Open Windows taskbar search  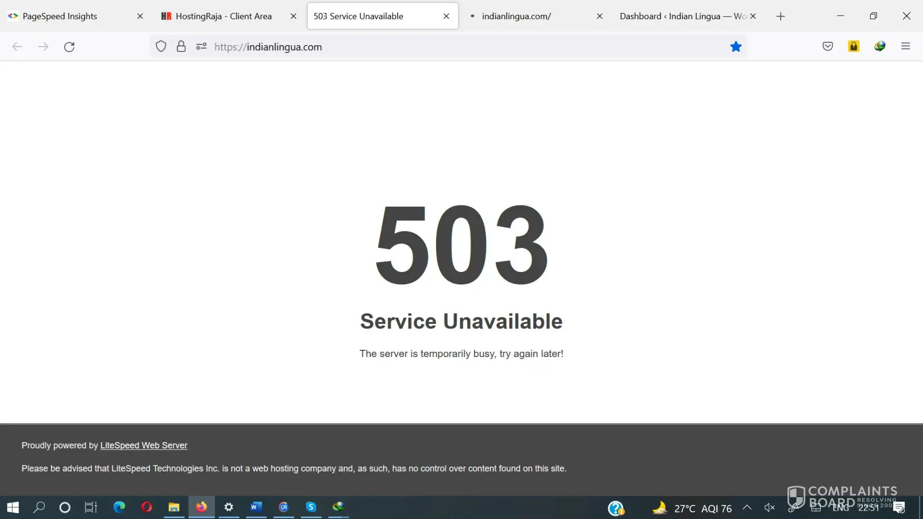coord(39,507)
